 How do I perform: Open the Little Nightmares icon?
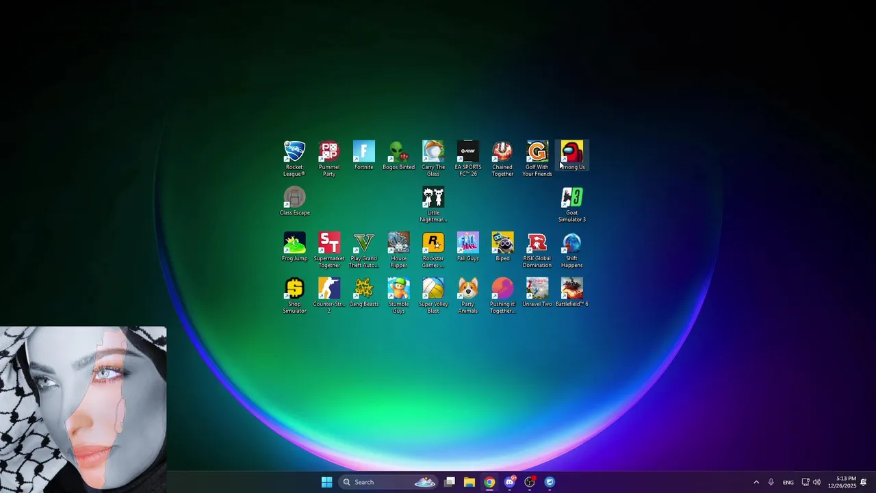[x=433, y=205]
